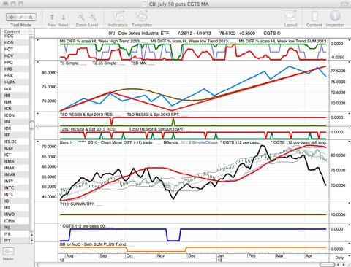
Task: Toggle the Content panel icon
Action: tap(314, 17)
